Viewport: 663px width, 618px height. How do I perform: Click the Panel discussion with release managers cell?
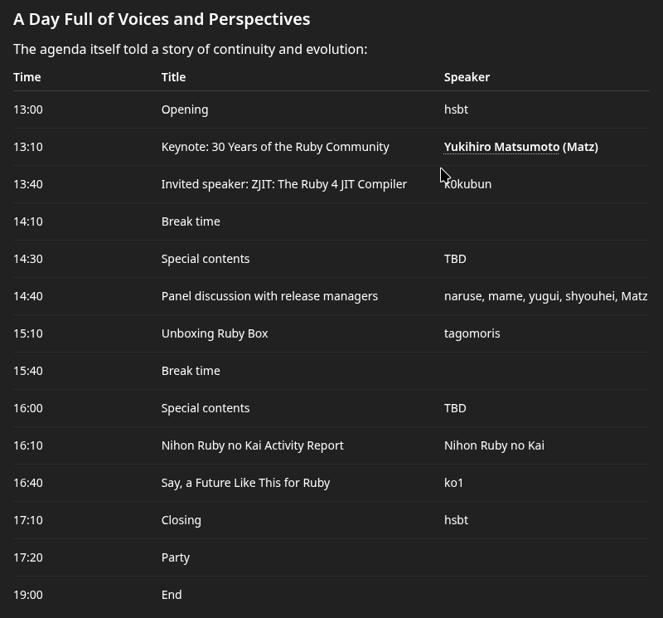point(269,296)
